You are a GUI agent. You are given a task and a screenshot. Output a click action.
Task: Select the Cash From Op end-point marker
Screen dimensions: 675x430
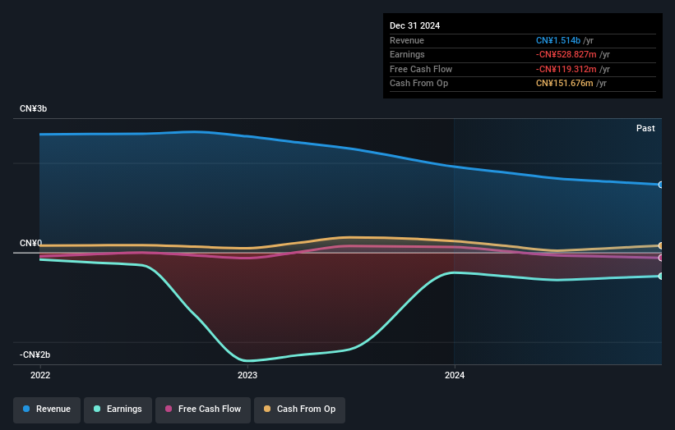tap(661, 245)
